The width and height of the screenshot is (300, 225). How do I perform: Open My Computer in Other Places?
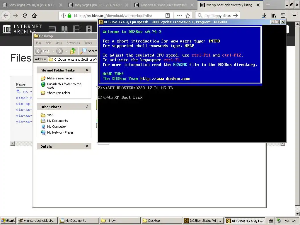point(57,127)
